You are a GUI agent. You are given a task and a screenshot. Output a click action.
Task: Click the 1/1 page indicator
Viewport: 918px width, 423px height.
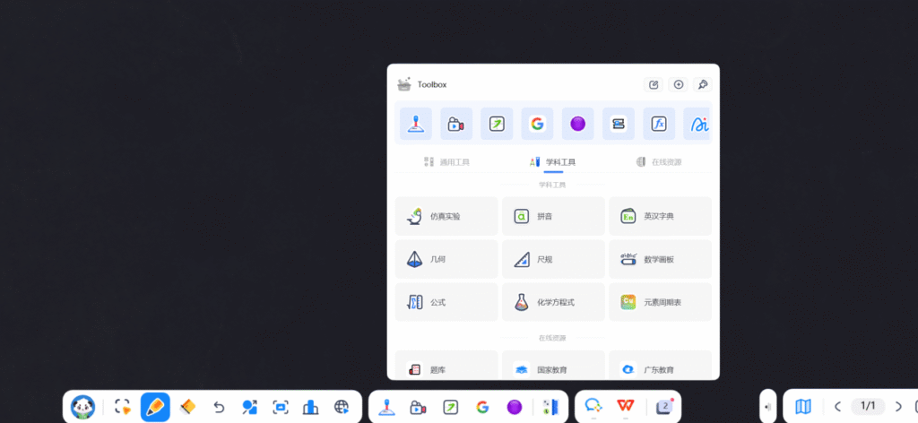click(868, 407)
